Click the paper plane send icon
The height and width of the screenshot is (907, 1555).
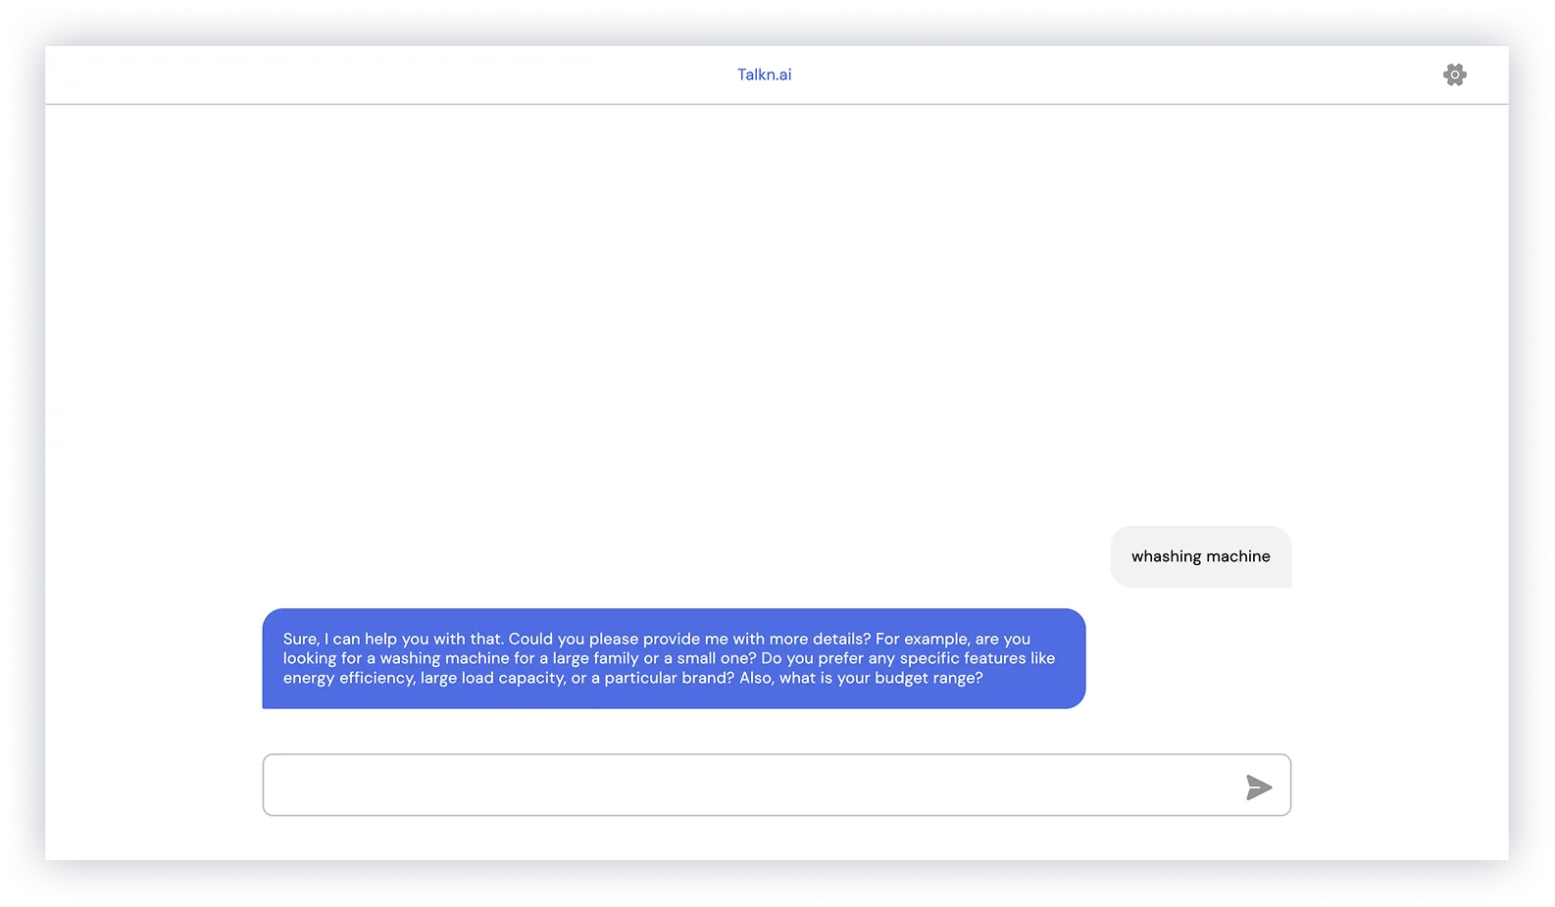pyautogui.click(x=1258, y=787)
